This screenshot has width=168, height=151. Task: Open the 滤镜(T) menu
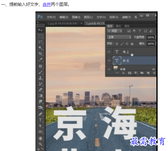[x=126, y=17]
